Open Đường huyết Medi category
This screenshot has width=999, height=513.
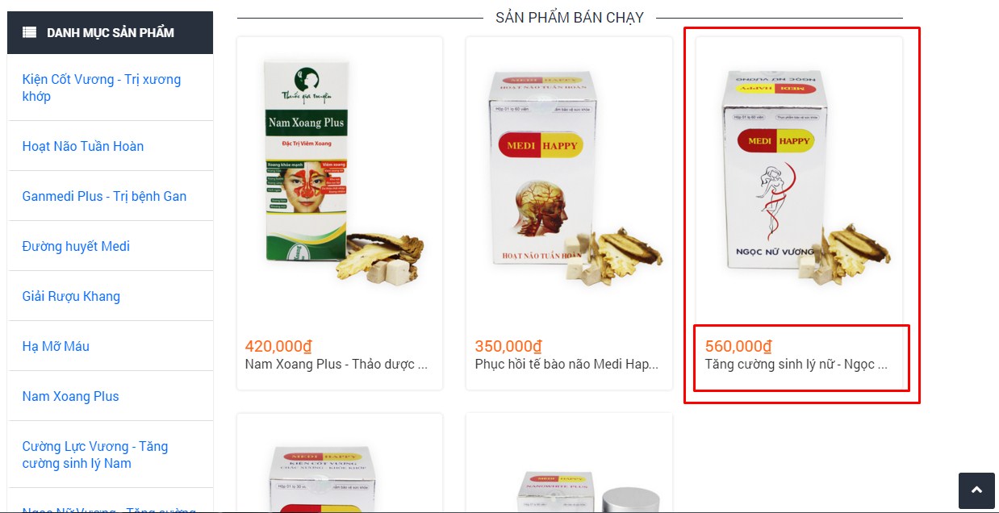[x=76, y=246]
